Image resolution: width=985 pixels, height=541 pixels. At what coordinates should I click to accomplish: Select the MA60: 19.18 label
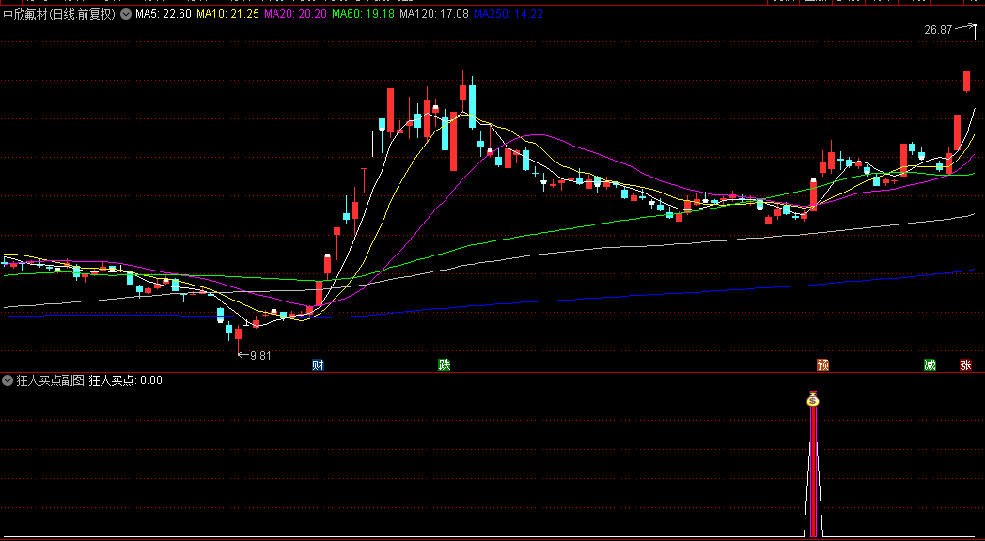364,14
